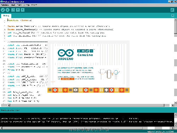
Task: Click the Verify checkmark button
Action: click(x=3, y=10)
